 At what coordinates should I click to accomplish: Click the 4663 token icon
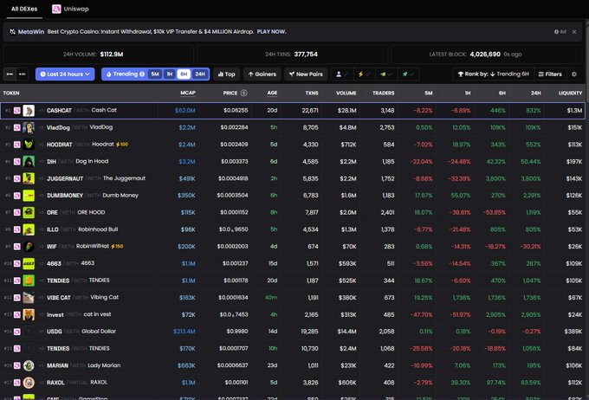click(x=29, y=263)
